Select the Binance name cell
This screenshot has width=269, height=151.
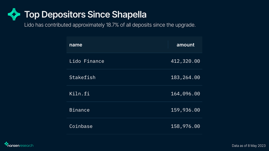(x=79, y=110)
